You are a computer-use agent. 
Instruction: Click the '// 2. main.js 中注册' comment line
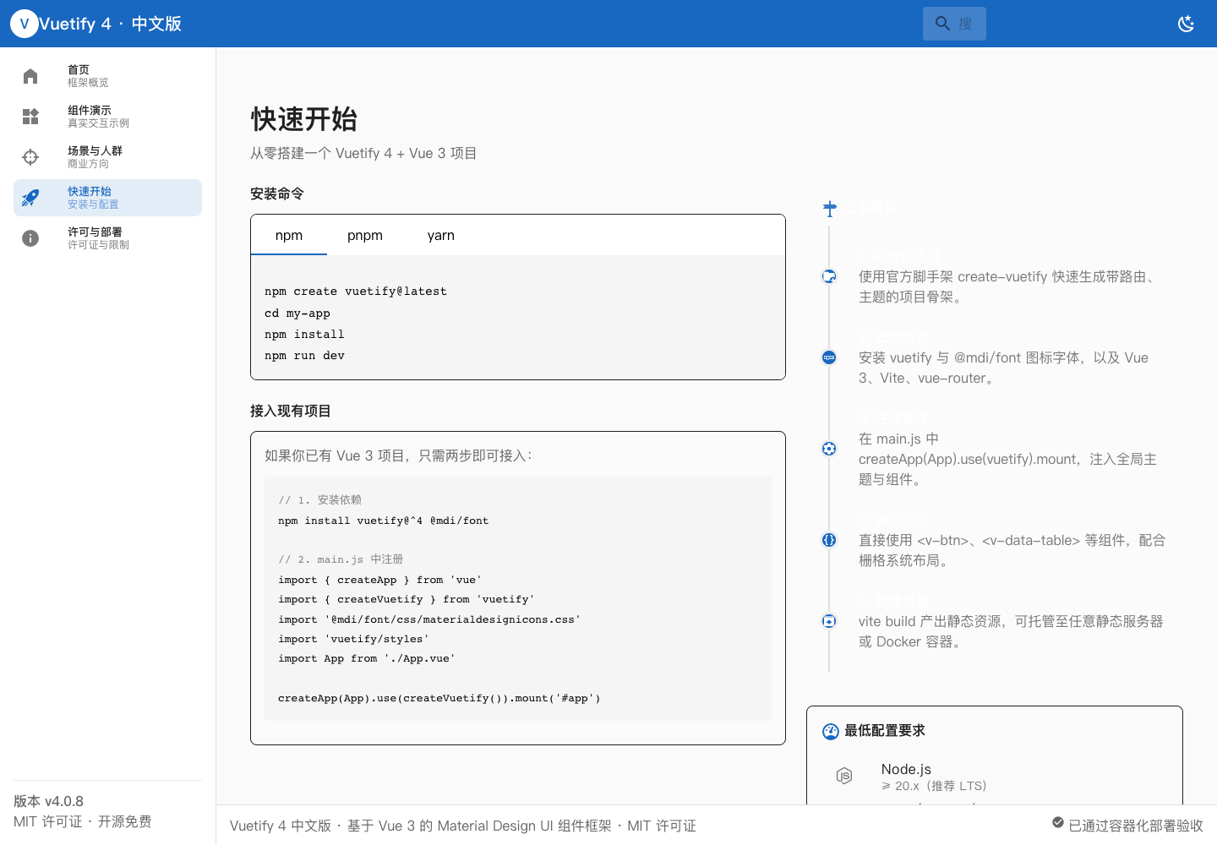click(341, 559)
